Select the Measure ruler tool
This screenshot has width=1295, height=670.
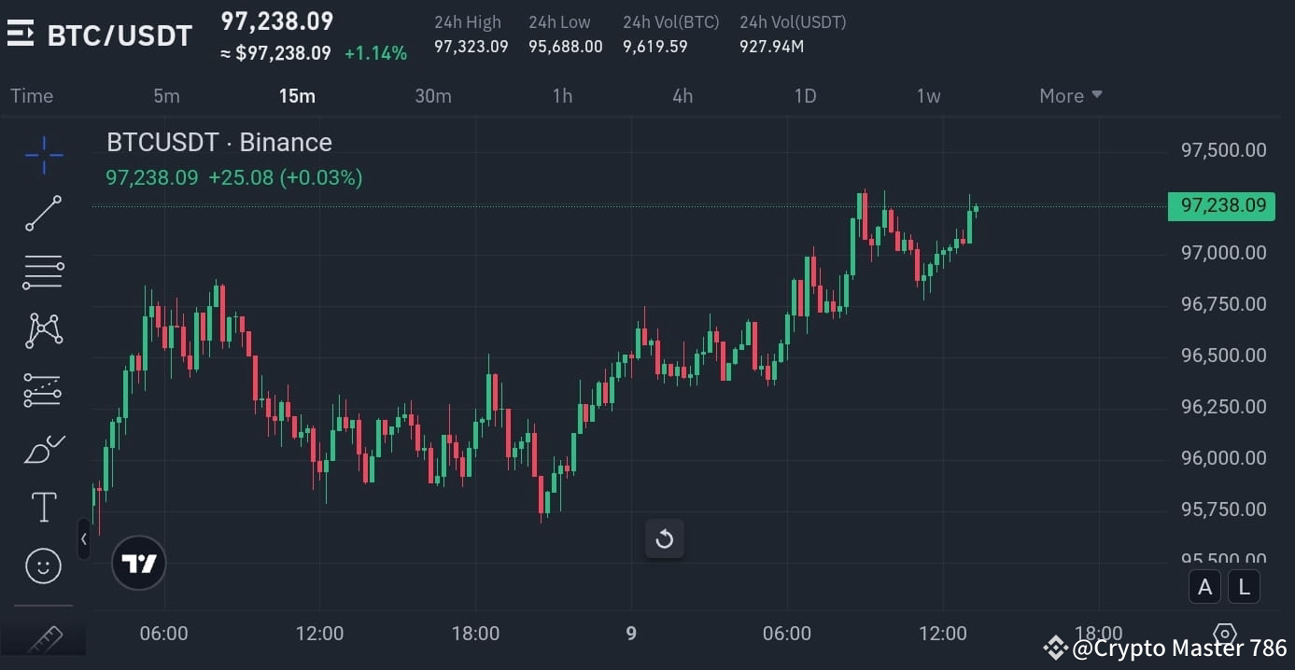pos(43,638)
